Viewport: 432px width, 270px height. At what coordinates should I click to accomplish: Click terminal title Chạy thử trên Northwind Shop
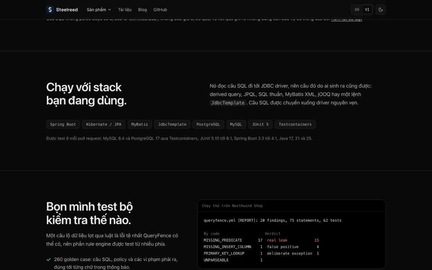pyautogui.click(x=232, y=206)
